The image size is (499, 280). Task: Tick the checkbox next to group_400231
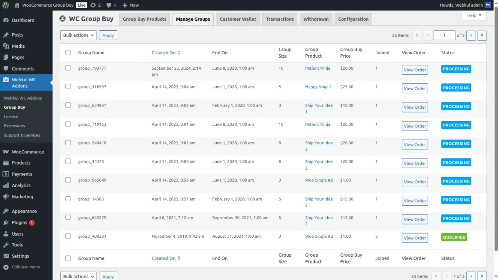(x=68, y=236)
